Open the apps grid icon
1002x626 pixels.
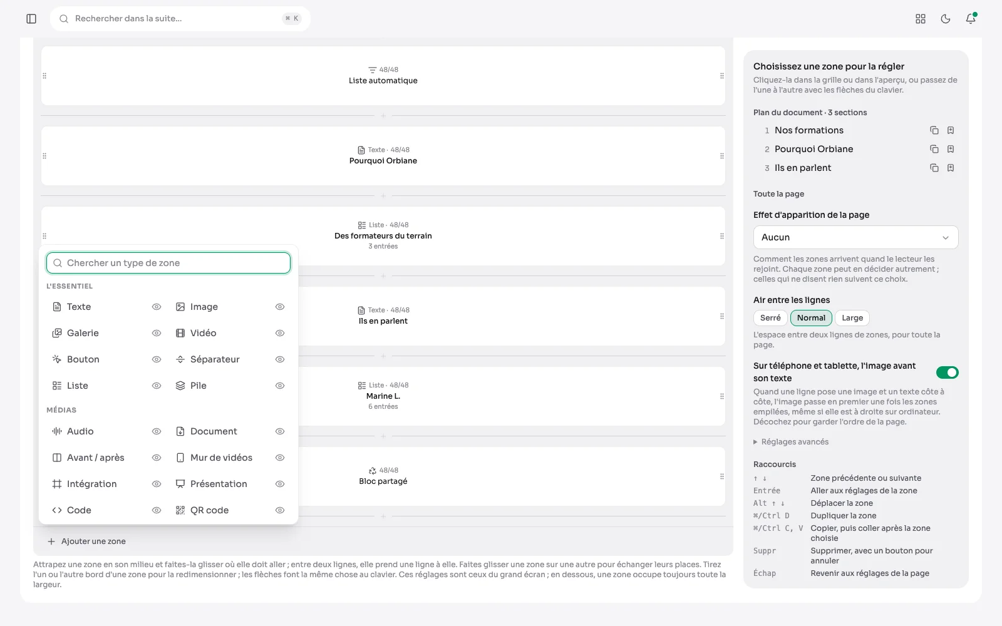(921, 19)
